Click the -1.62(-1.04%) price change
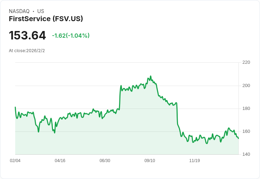Image resolution: width=260 pixels, height=179 pixels. coord(71,36)
